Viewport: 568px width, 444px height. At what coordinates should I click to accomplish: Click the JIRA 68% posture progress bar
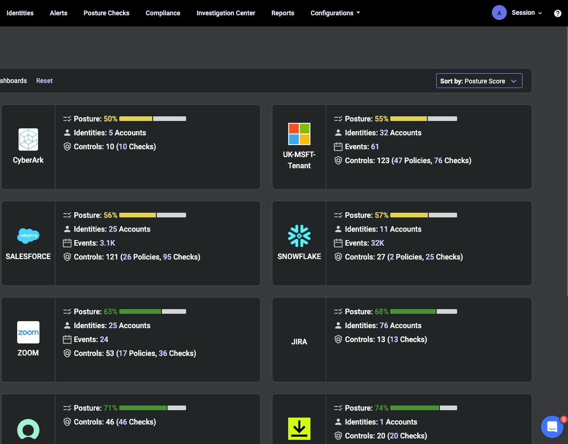pyautogui.click(x=424, y=311)
